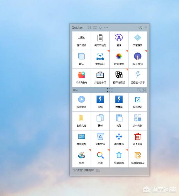Launch the 网搜 web search action
The image size is (179, 196).
[100, 158]
